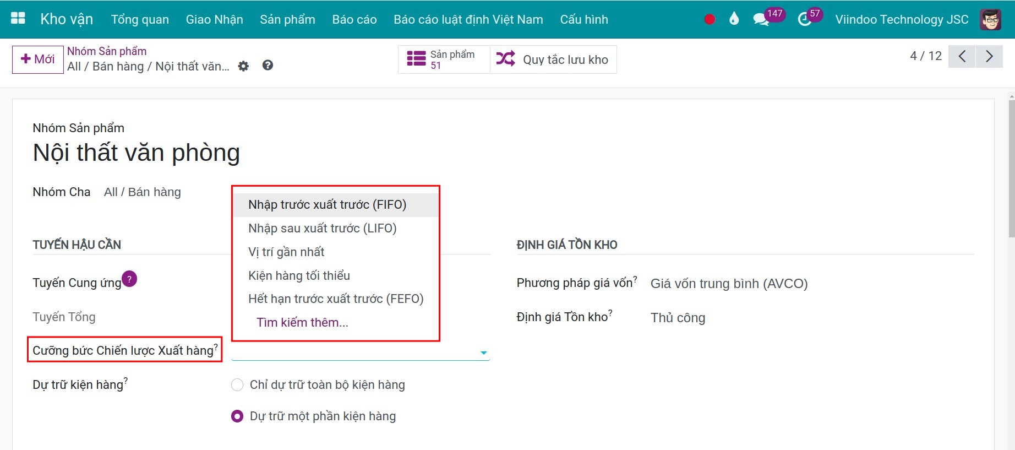Open the 'Giao Nhận' menu

coord(215,19)
